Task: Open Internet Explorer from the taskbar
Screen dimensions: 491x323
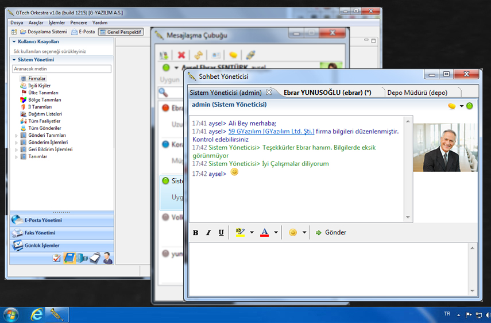Action: click(37, 314)
